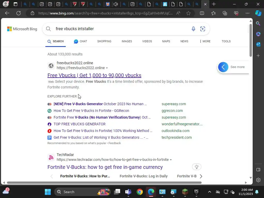Open Fortnite V-Bucks TechRadar result title
This screenshot has width=264, height=198.
tap(105, 167)
